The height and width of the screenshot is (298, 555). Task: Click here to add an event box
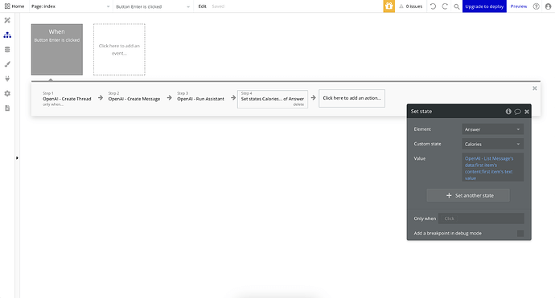(119, 50)
